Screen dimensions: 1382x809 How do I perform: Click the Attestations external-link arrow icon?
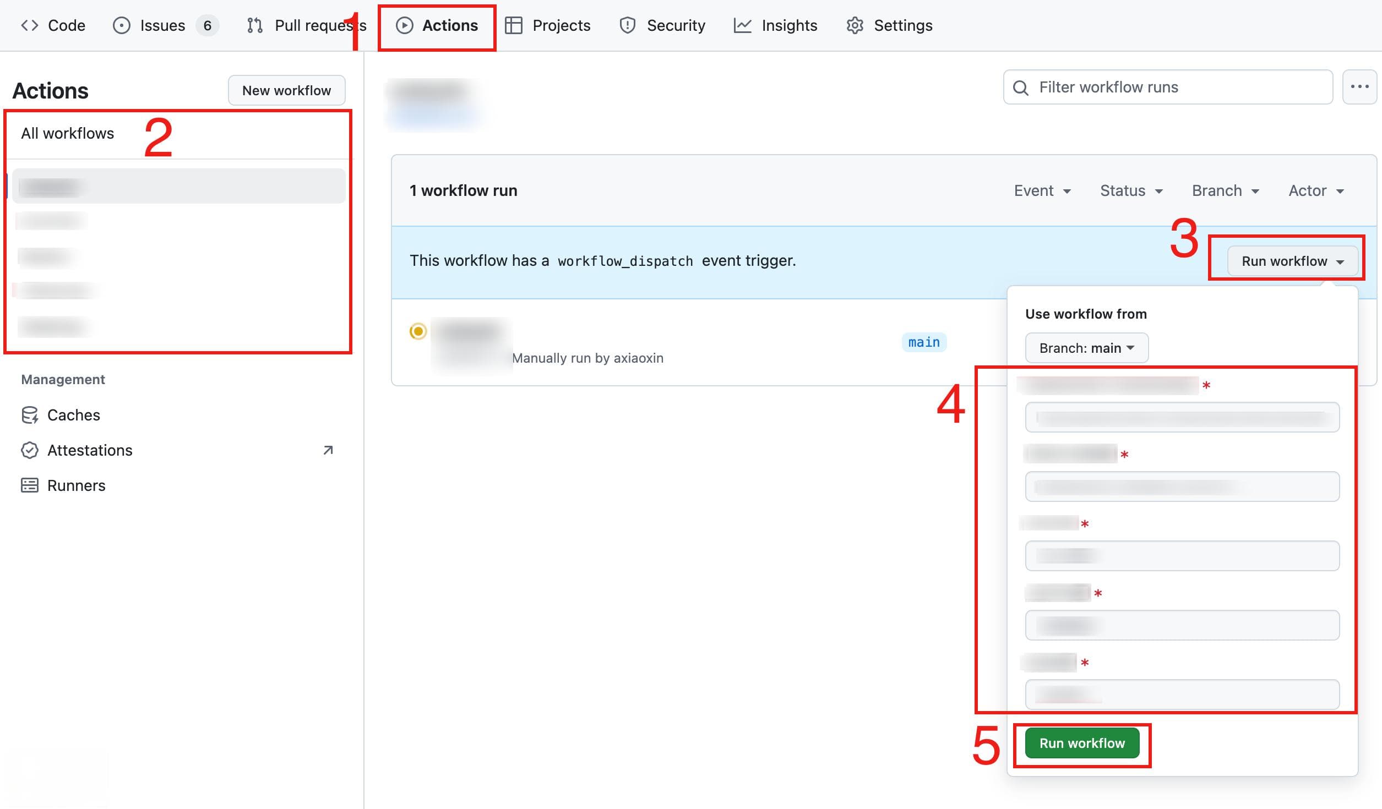tap(328, 450)
